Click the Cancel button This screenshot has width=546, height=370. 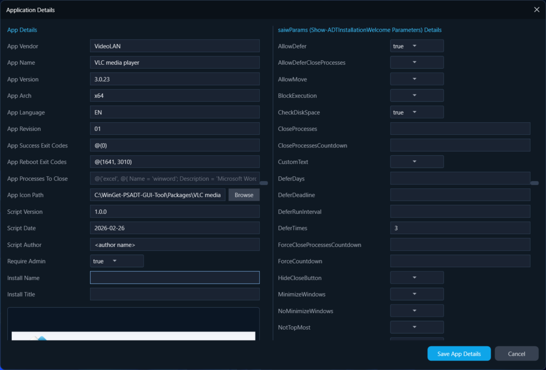point(516,353)
